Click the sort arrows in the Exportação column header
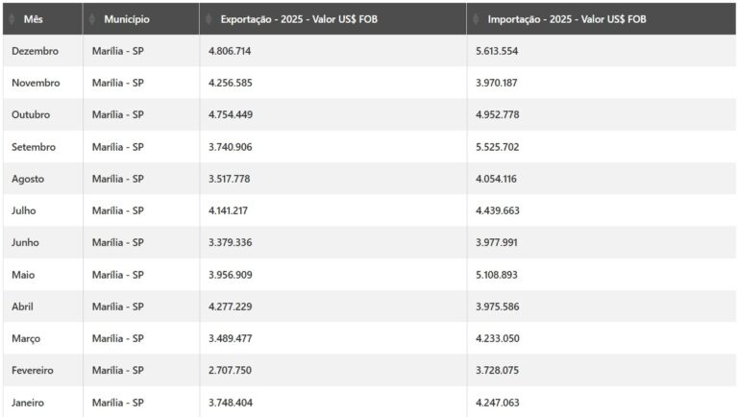This screenshot has height=417, width=738. [x=209, y=19]
